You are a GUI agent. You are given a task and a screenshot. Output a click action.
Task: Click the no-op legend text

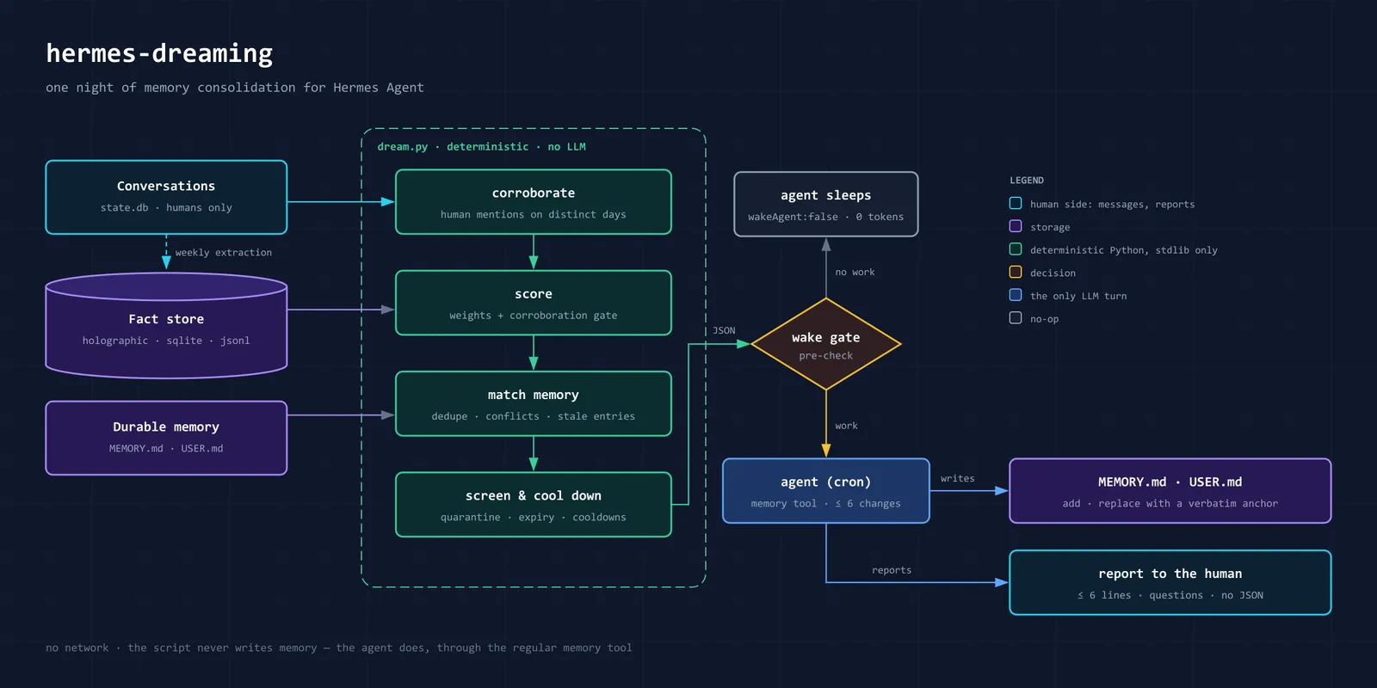tap(1045, 319)
